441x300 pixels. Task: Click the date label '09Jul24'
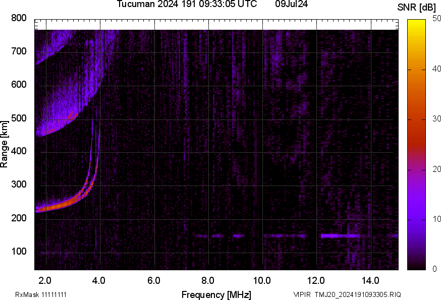[291, 4]
